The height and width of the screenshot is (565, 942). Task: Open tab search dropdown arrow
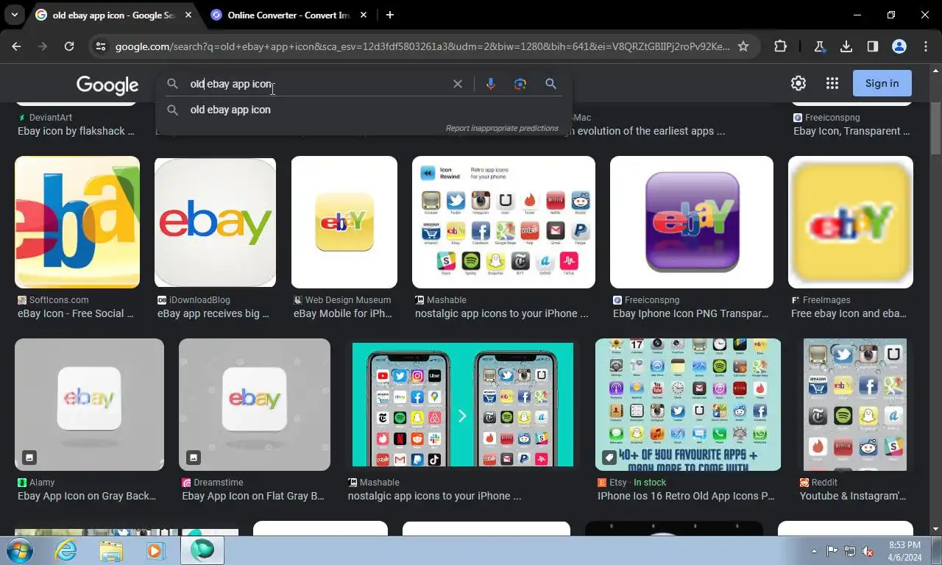click(14, 15)
